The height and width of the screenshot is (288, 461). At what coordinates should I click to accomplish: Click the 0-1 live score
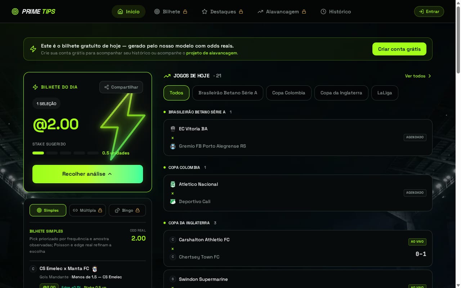(421, 254)
